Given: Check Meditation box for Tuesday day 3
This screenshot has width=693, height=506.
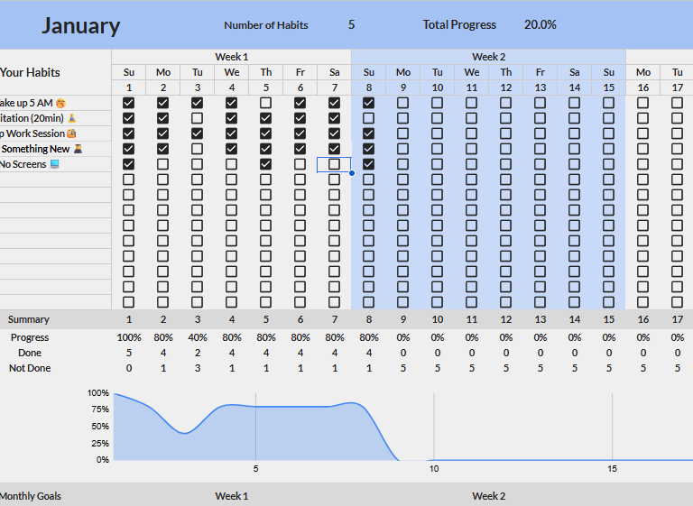Looking at the screenshot, I should point(197,118).
